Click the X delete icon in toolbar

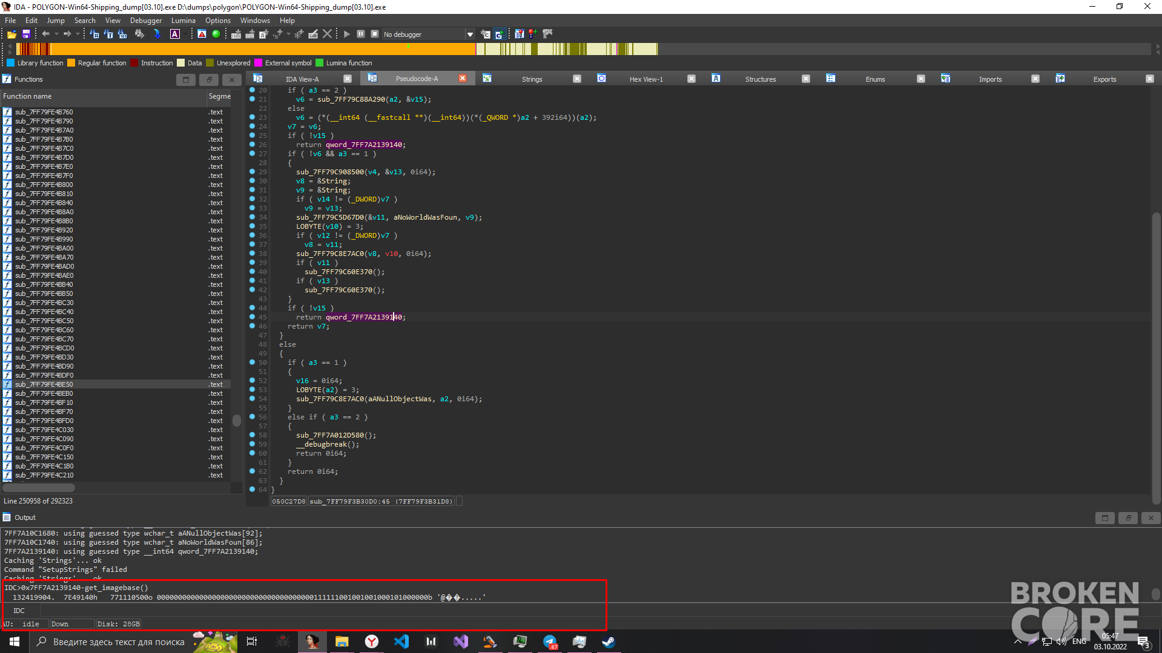(x=328, y=34)
